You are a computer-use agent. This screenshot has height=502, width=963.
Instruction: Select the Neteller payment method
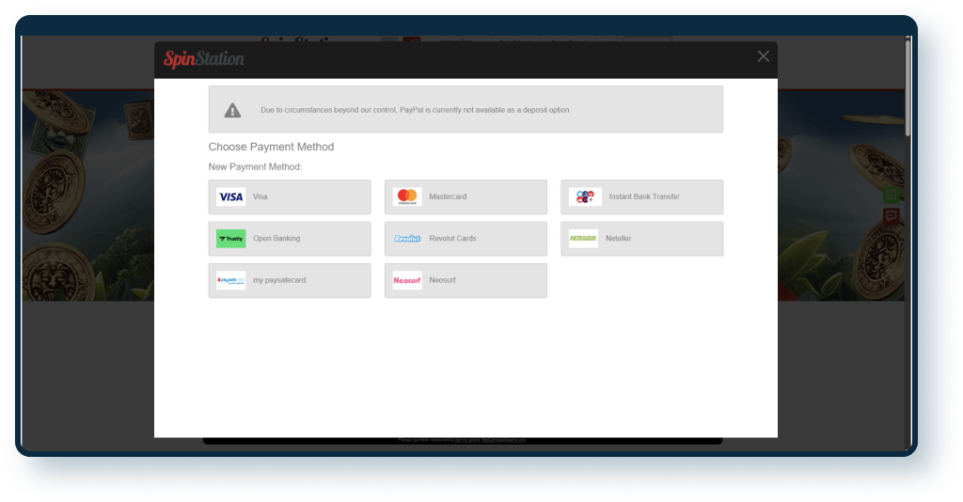pos(641,238)
